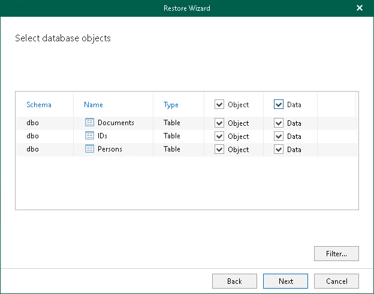Viewport: 374px width, 294px height.
Task: Sort by the Schema column header
Action: (39, 105)
